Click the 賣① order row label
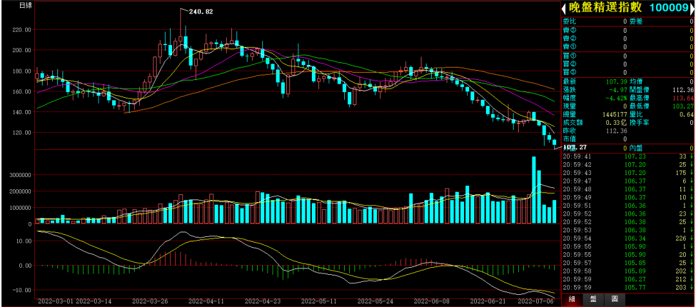Viewport: 696px width, 307px height. coord(569,47)
